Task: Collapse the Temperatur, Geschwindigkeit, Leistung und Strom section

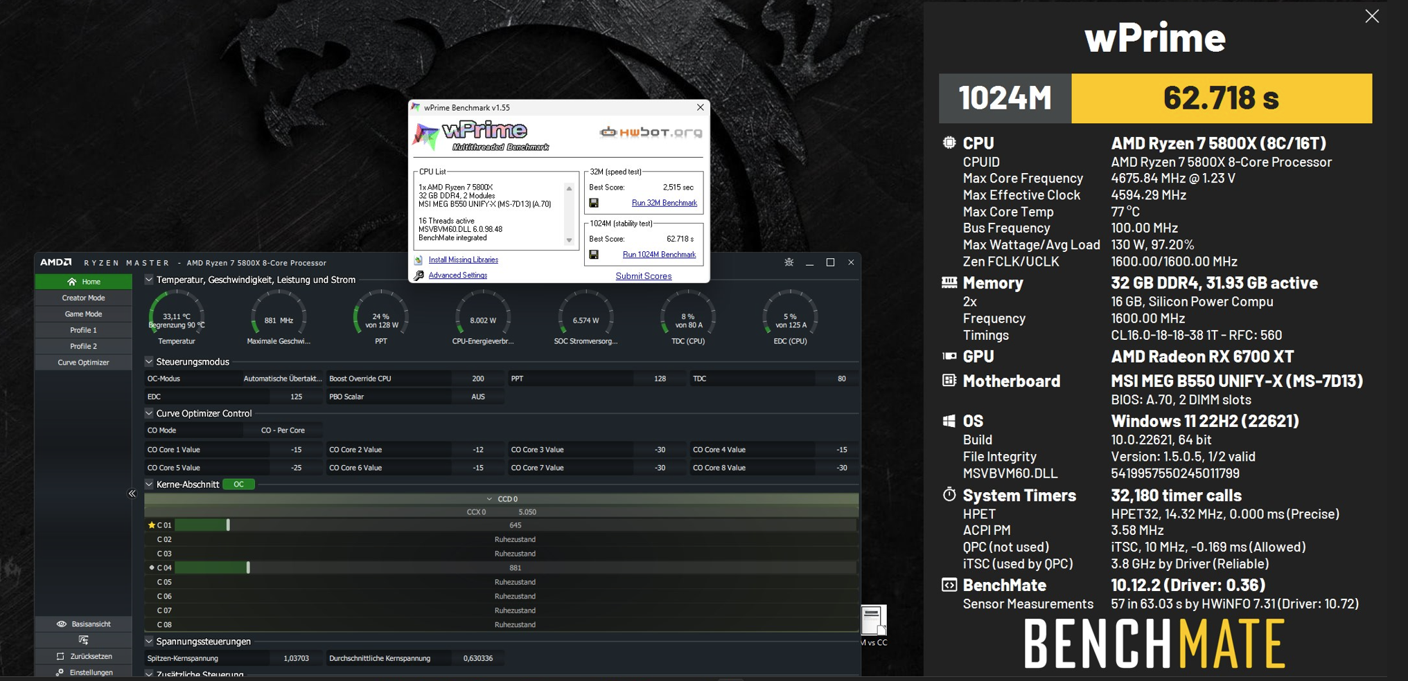Action: pos(149,280)
